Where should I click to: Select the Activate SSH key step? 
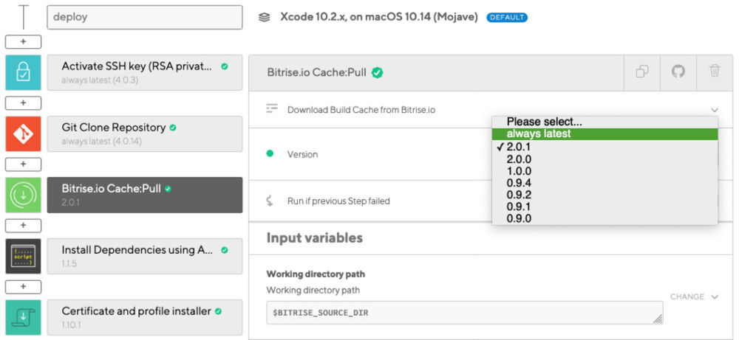[x=145, y=72]
